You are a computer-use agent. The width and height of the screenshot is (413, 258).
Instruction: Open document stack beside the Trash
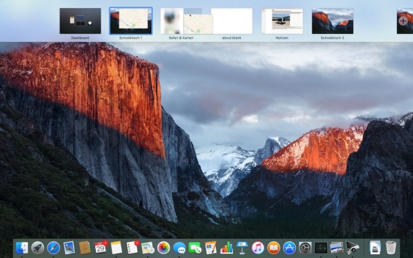pyautogui.click(x=375, y=248)
